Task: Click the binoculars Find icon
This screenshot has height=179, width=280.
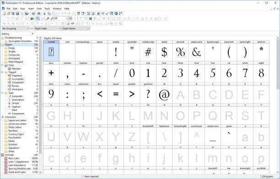Action: click(x=39, y=14)
